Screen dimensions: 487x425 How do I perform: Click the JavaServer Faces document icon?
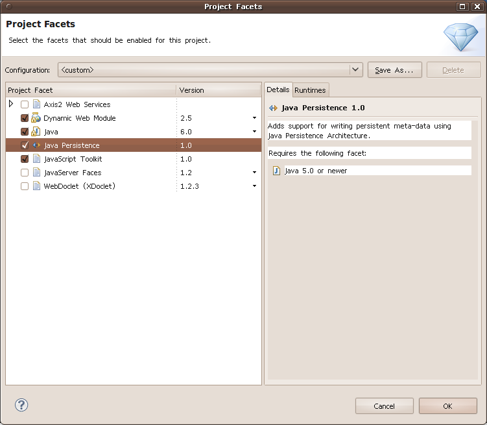(x=36, y=173)
